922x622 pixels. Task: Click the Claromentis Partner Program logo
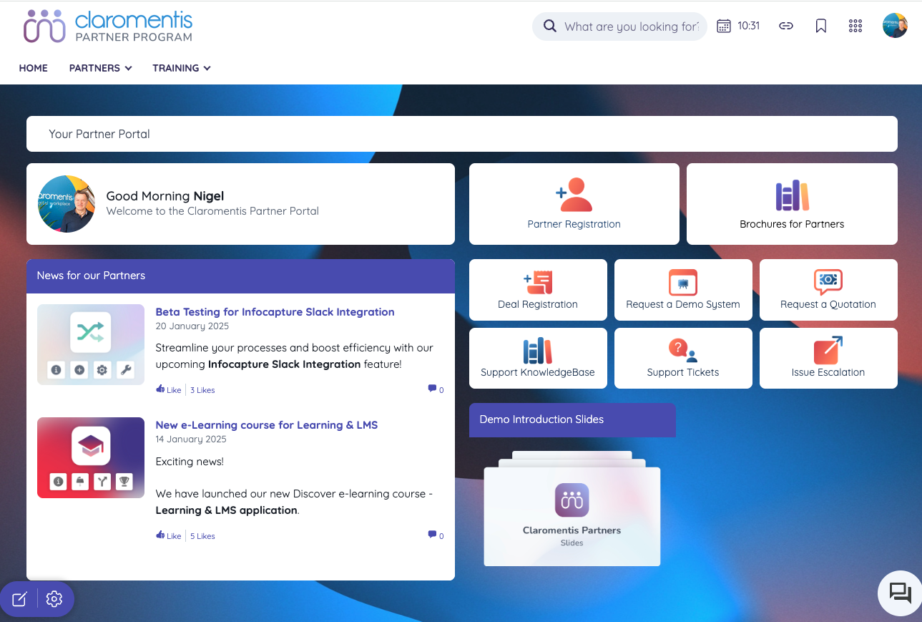click(108, 26)
